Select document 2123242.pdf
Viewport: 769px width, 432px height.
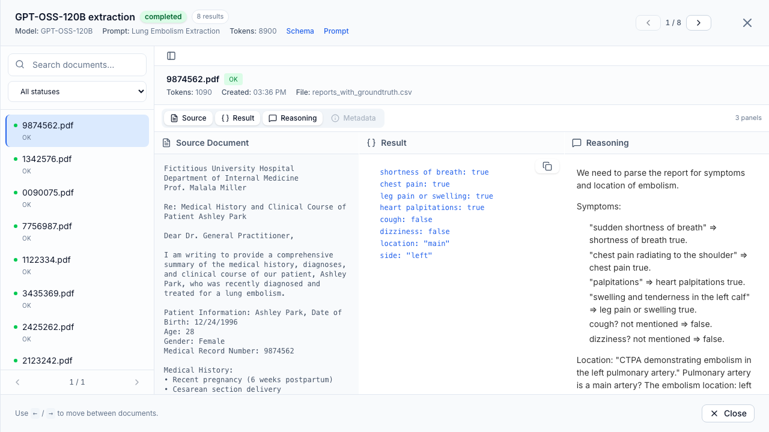[x=77, y=361]
